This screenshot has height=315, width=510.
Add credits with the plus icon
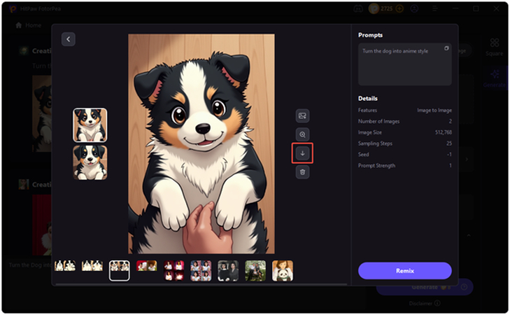[399, 9]
